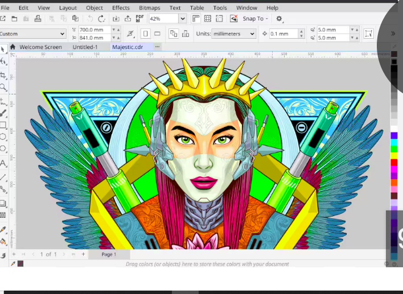Switch to the Welcome Screen tab
Screen dimensions: 403x294
[x=41, y=47]
